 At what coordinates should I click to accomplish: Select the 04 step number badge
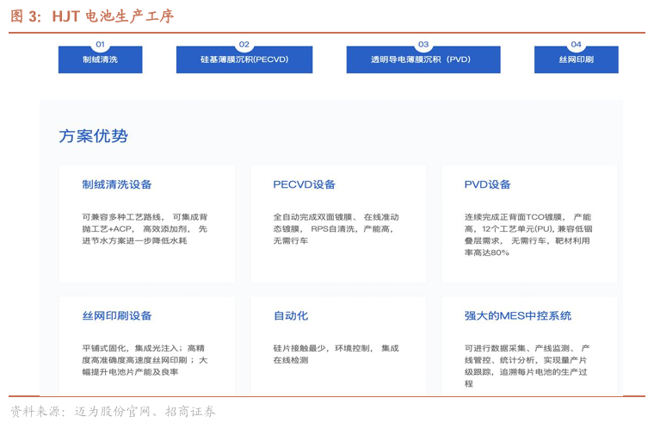576,44
